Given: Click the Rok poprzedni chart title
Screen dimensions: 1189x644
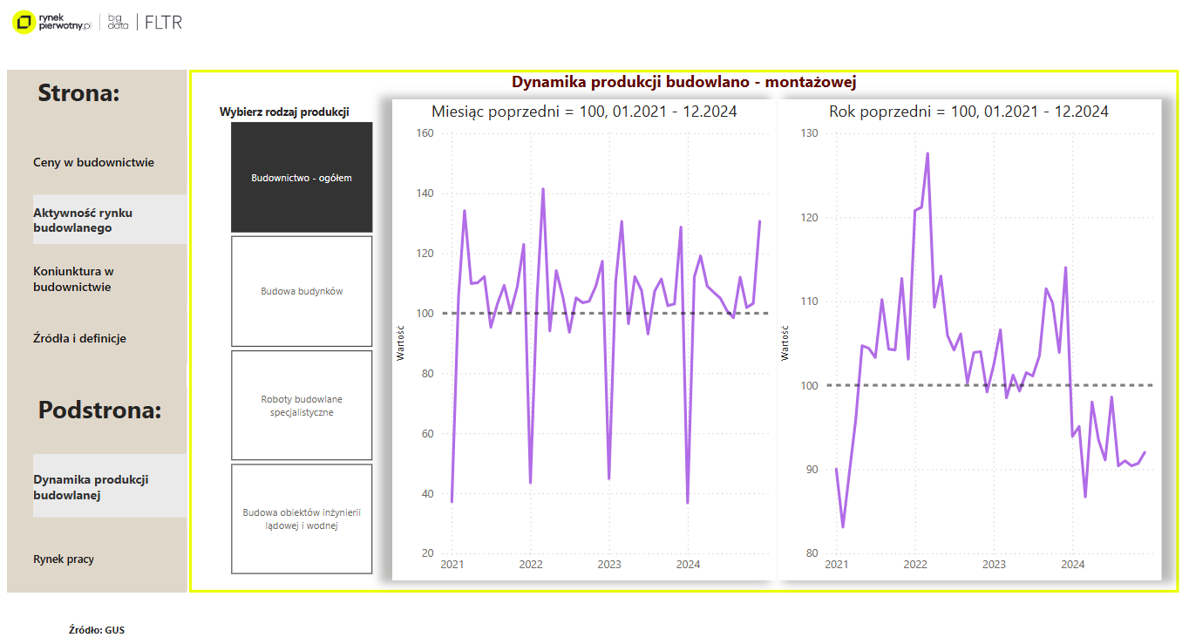Looking at the screenshot, I should point(968,112).
